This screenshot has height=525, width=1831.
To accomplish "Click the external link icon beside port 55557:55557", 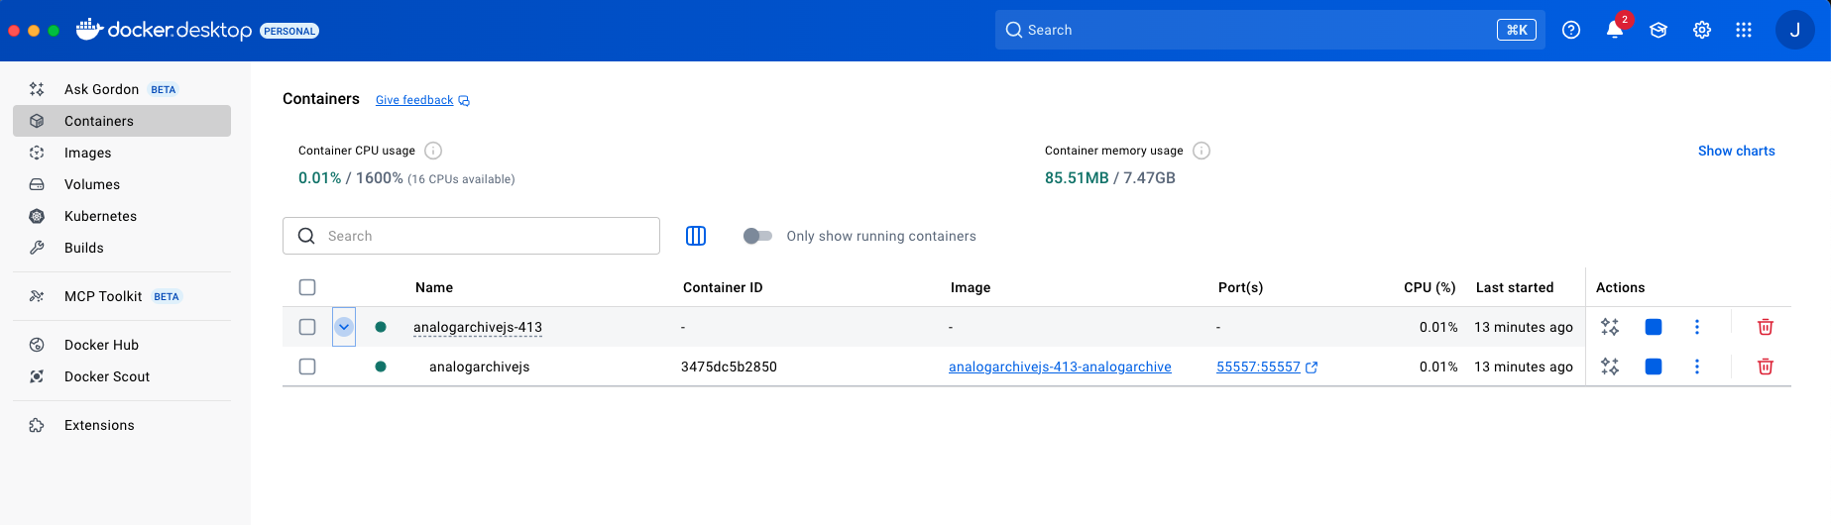I will point(1312,367).
